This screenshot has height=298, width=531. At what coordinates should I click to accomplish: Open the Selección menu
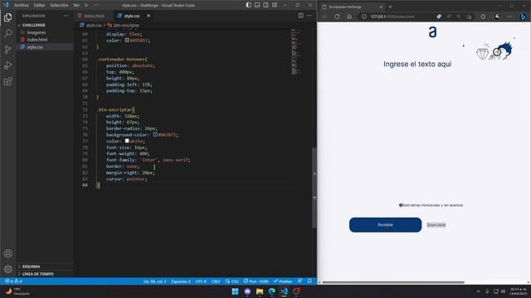pyautogui.click(x=59, y=5)
